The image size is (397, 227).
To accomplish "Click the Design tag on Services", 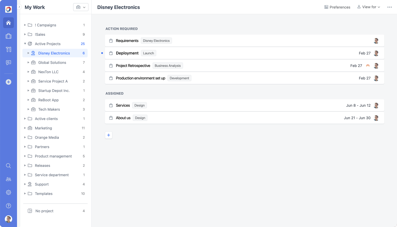I will [x=140, y=105].
